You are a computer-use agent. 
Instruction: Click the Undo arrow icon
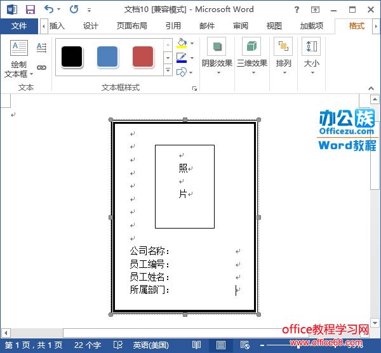point(49,10)
